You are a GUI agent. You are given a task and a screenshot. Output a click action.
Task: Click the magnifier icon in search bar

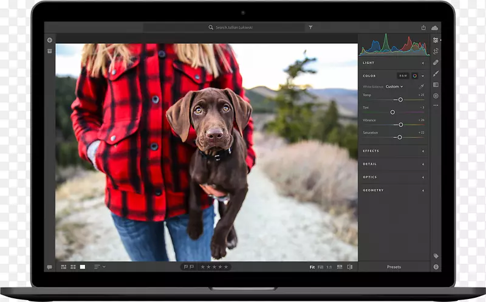211,27
